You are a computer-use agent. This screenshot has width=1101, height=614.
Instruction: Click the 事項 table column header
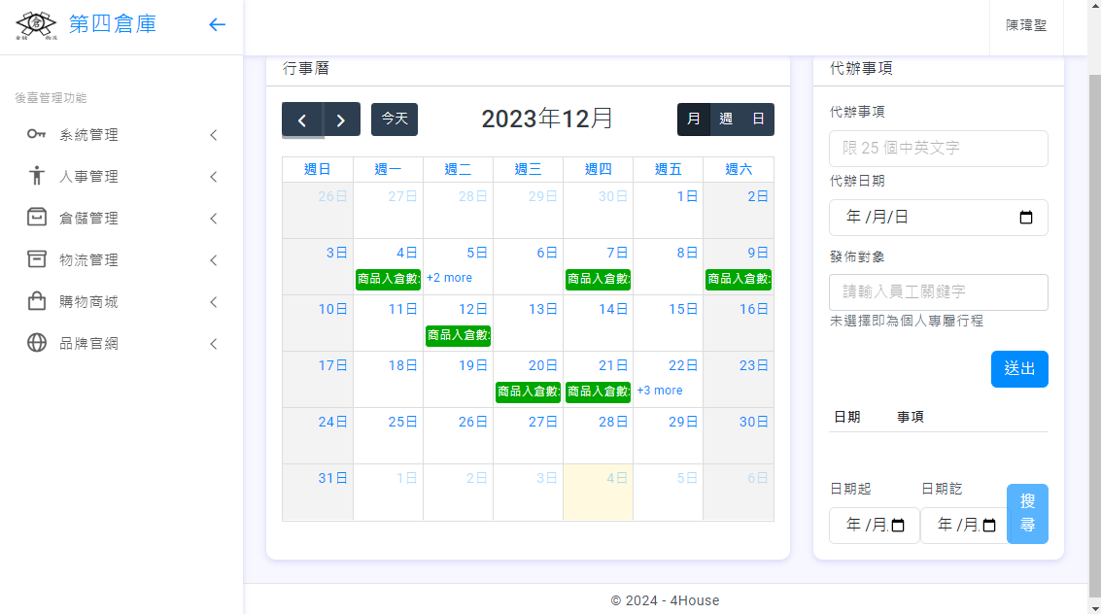[x=910, y=418]
